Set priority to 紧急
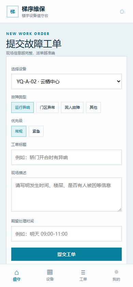The width and height of the screenshot is (133, 287). click(x=36, y=131)
